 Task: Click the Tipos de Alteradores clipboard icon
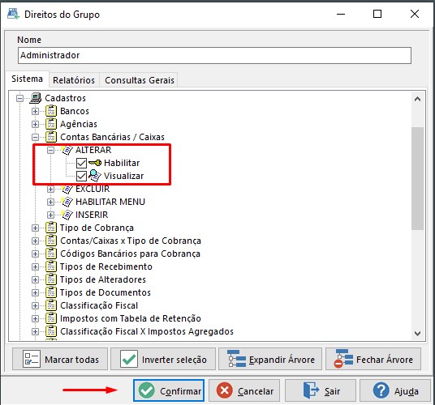tap(51, 279)
